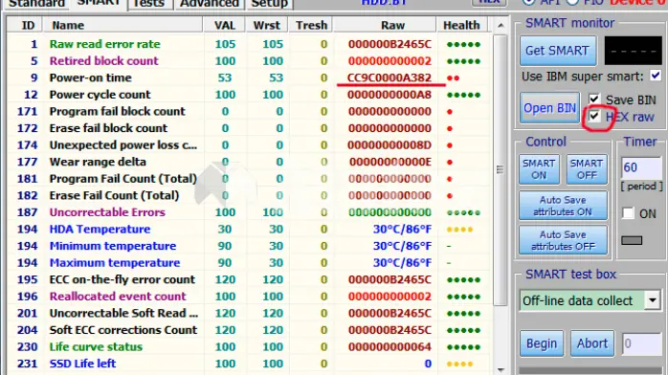Click the scrollbar down arrow in SMART list
The height and width of the screenshot is (375, 668).
point(501,370)
